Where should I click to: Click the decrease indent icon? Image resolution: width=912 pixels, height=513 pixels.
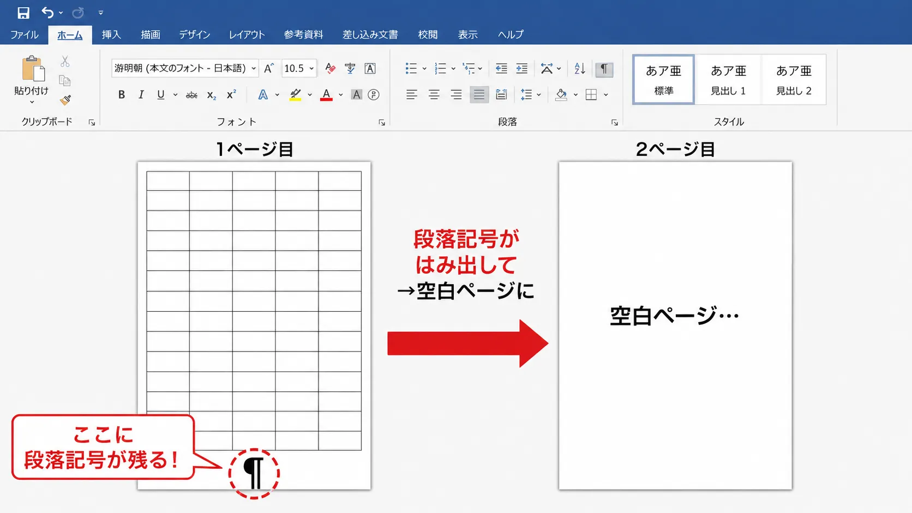[501, 68]
